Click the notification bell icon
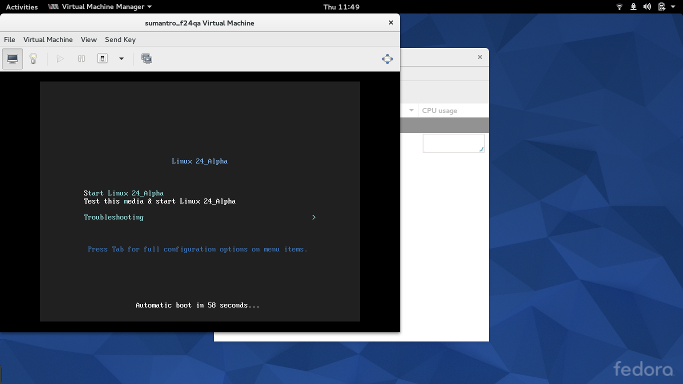683x384 pixels. click(633, 6)
